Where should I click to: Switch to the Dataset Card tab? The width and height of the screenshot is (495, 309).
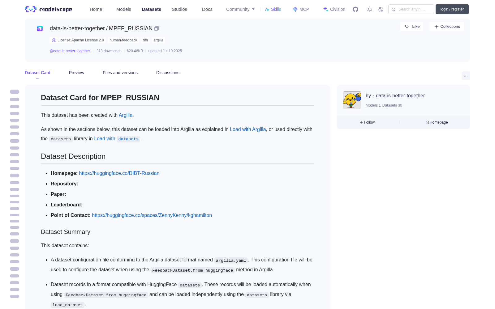coord(37,73)
